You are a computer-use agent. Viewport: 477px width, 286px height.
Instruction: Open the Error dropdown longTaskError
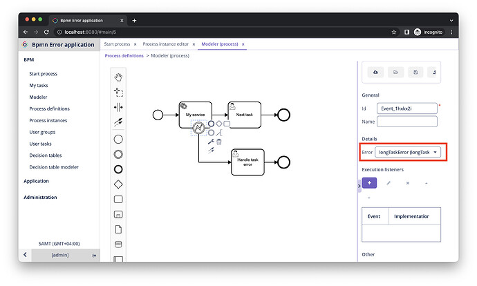(x=408, y=152)
